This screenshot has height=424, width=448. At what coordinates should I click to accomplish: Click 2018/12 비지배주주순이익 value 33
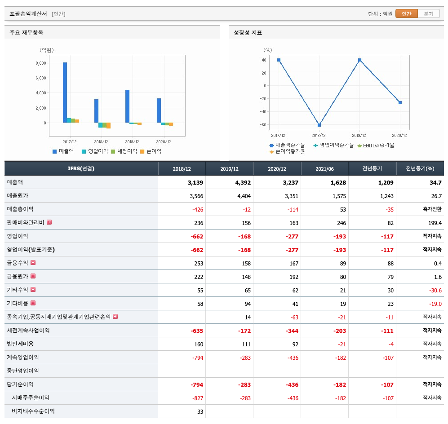[200, 412]
